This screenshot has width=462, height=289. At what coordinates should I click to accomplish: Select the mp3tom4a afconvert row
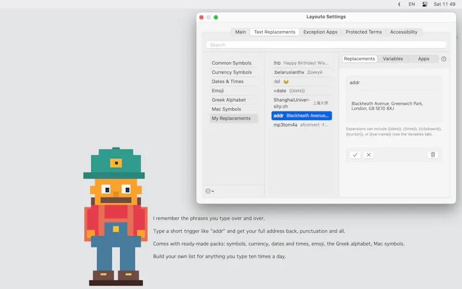click(301, 125)
